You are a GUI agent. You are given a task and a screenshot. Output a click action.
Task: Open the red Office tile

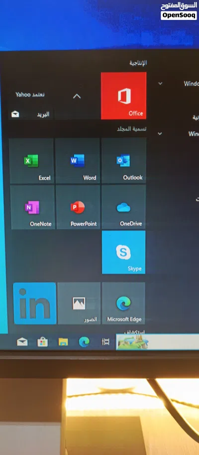coord(123,95)
